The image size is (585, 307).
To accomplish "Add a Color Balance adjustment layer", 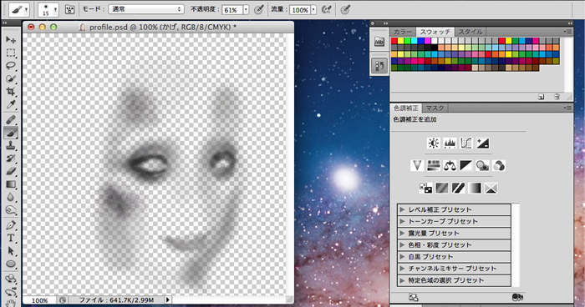I will [x=450, y=165].
